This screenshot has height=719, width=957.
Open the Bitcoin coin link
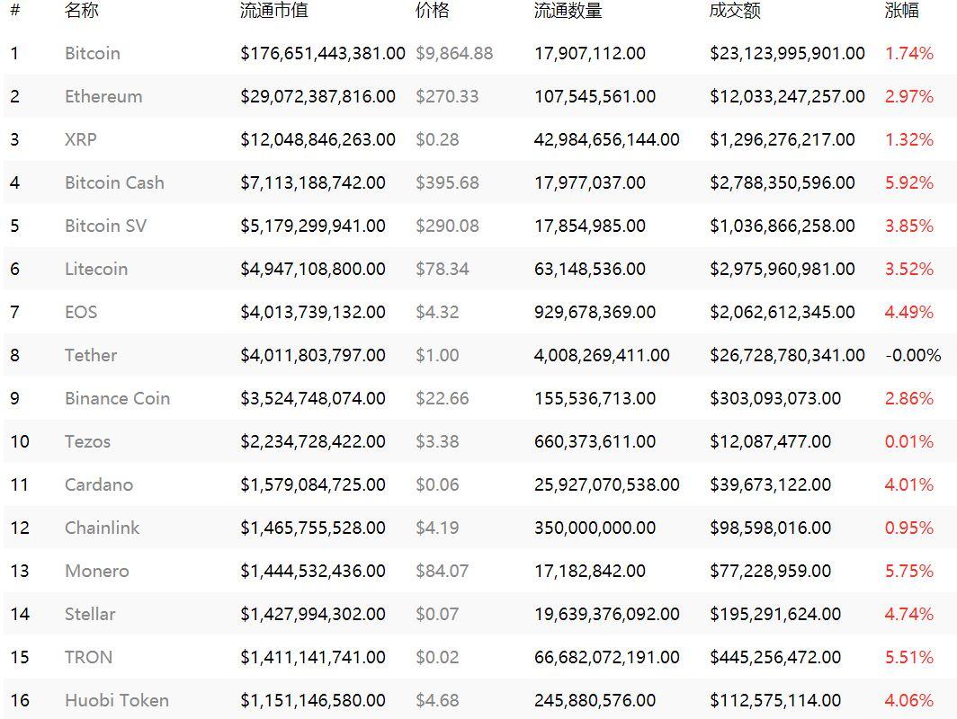point(92,53)
